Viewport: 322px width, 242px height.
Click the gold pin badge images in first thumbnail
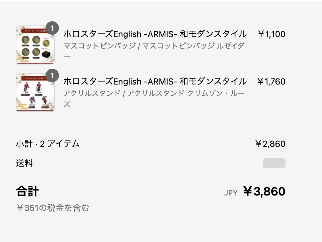tap(31, 47)
